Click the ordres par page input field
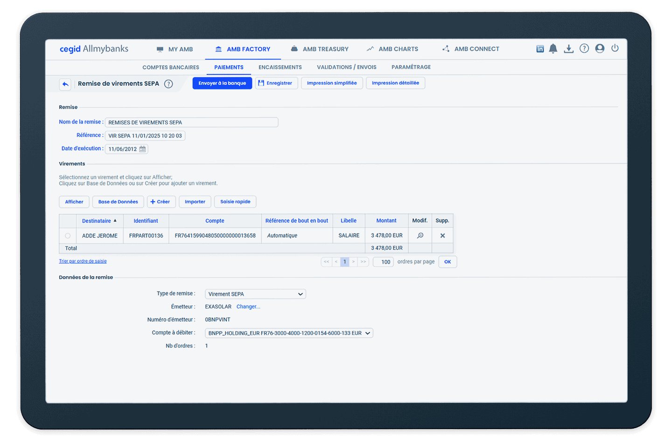Screen dimensions: 672x443 tap(383, 262)
